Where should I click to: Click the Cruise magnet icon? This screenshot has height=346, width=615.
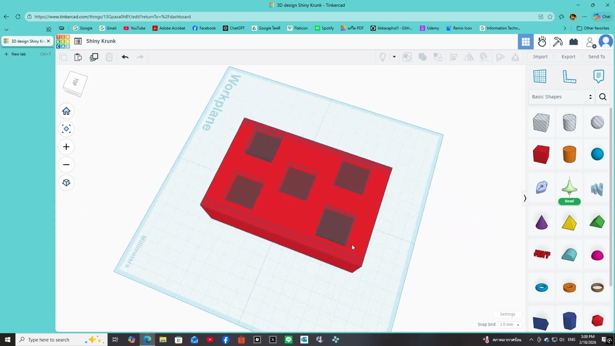coord(484,57)
